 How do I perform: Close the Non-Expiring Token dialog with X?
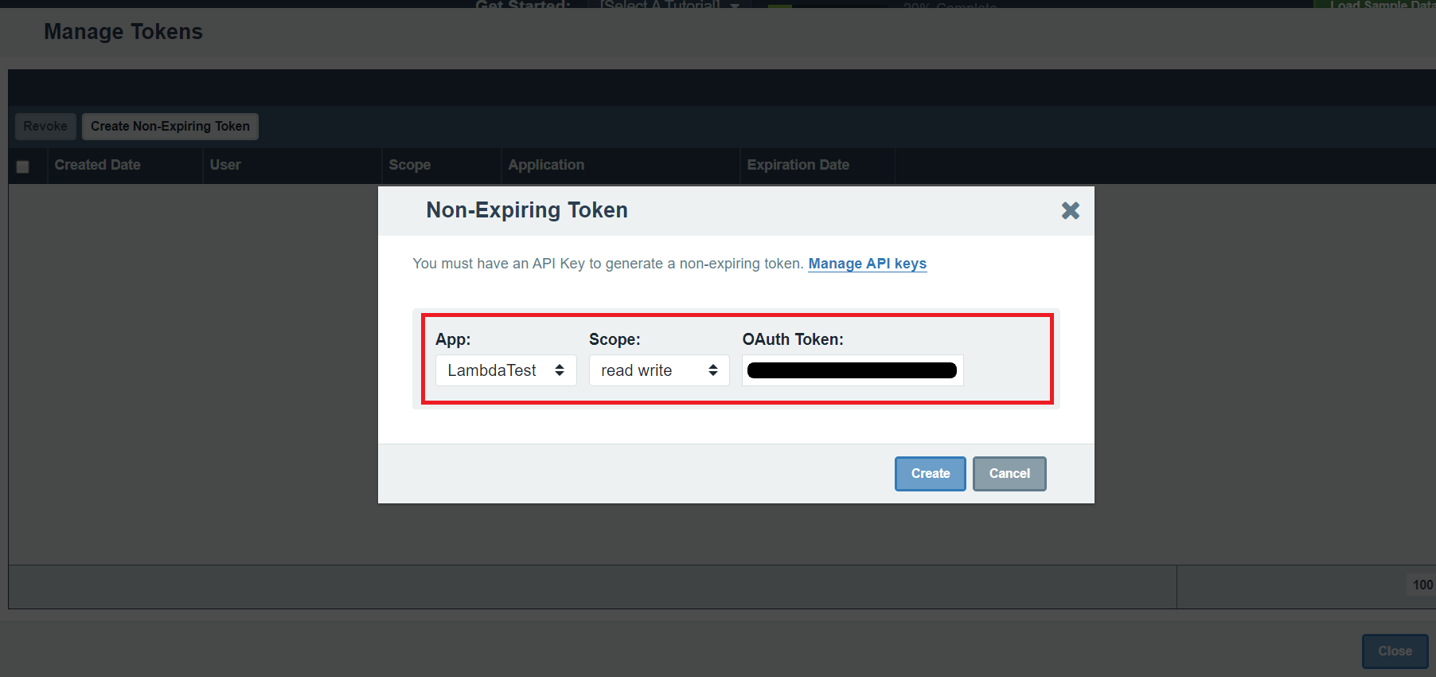point(1070,210)
